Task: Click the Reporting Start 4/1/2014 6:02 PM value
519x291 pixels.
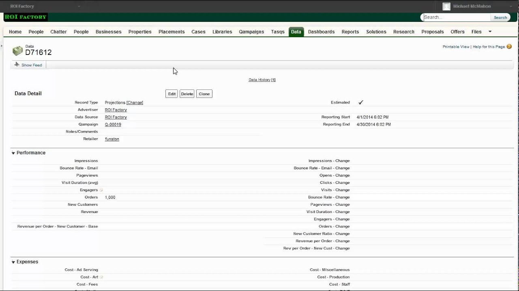Action: click(x=373, y=117)
